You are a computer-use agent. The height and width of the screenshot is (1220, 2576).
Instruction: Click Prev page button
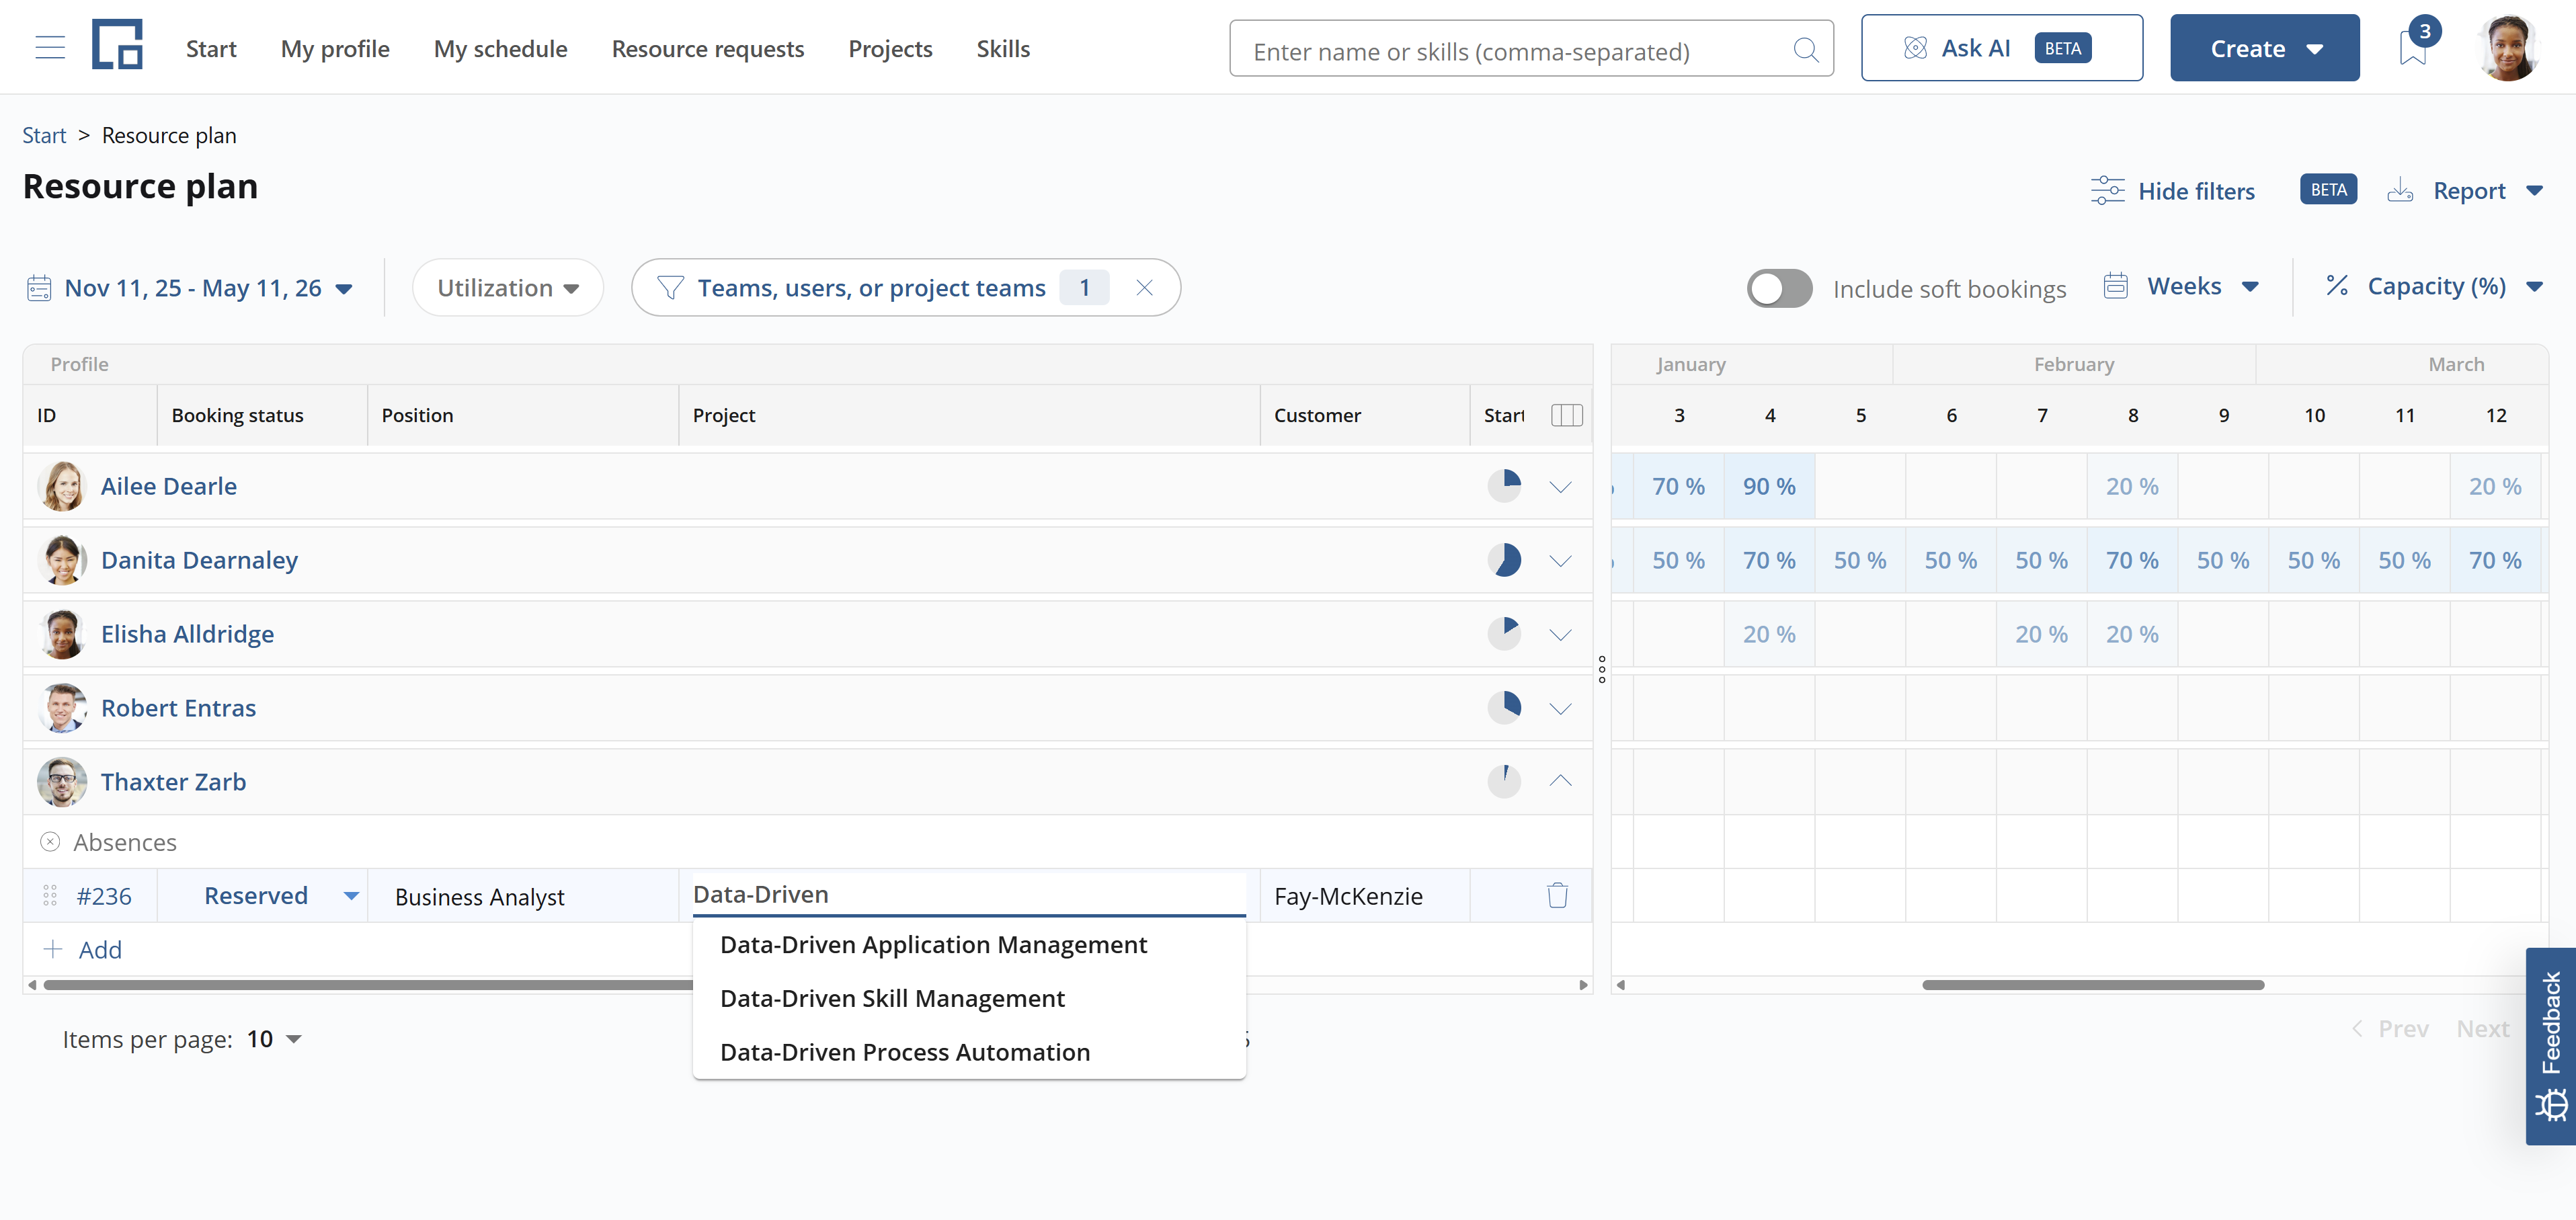pyautogui.click(x=2391, y=1029)
